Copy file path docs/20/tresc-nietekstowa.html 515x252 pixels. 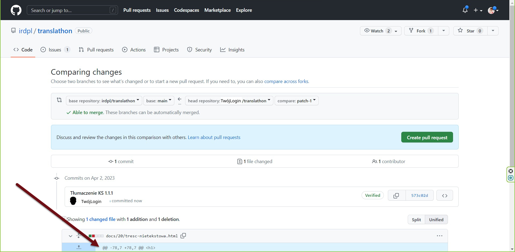(183, 236)
